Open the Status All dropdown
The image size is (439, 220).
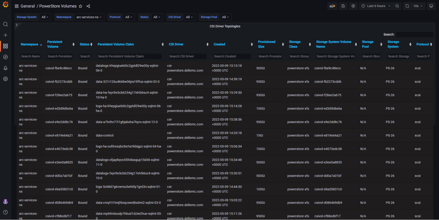click(x=157, y=17)
